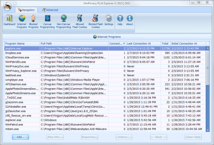Select the Internet Programs globe icon

pos(22,18)
